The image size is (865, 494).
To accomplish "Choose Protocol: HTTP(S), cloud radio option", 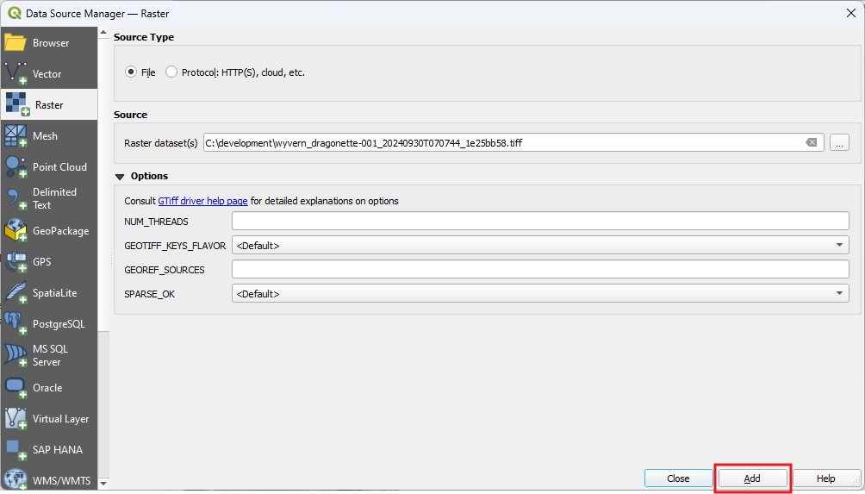I will [171, 72].
